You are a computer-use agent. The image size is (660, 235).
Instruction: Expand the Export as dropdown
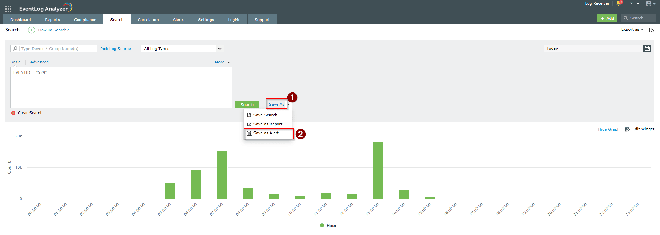632,30
